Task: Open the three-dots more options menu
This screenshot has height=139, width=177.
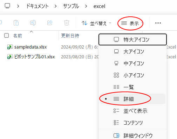Action: pos(158,23)
